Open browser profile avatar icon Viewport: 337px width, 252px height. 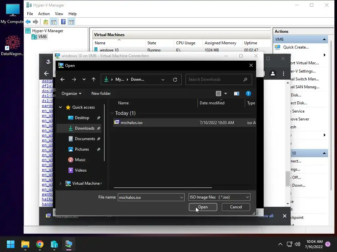(273, 73)
